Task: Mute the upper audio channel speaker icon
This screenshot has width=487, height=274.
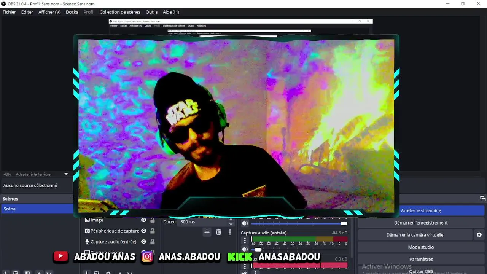Action: 245,223
